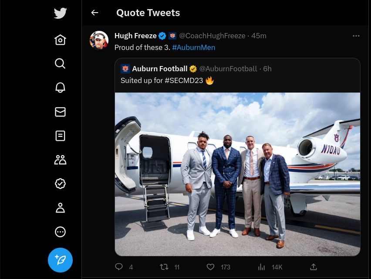371x279 pixels.
Task: Open the Verified badge page
Action: 60,183
